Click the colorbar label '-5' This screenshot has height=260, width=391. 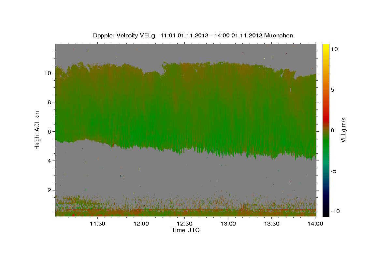pos(334,171)
